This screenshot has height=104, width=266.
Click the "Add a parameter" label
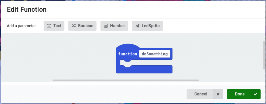[x=21, y=26]
